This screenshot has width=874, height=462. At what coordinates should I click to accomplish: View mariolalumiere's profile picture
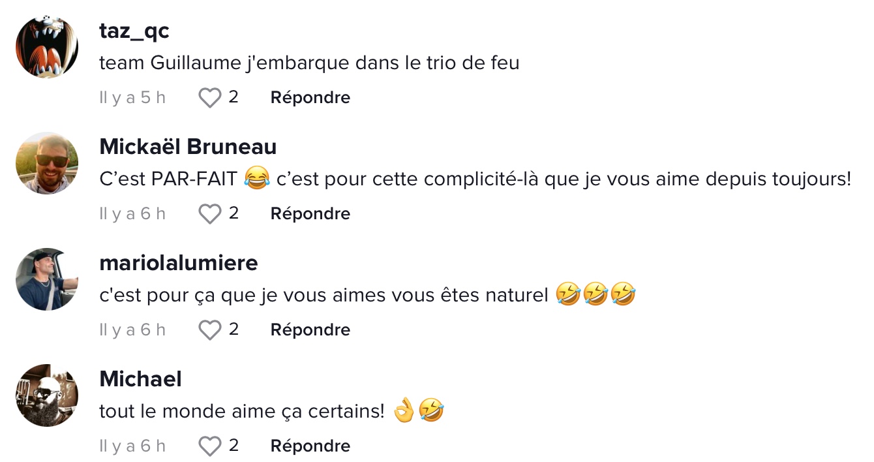click(47, 279)
